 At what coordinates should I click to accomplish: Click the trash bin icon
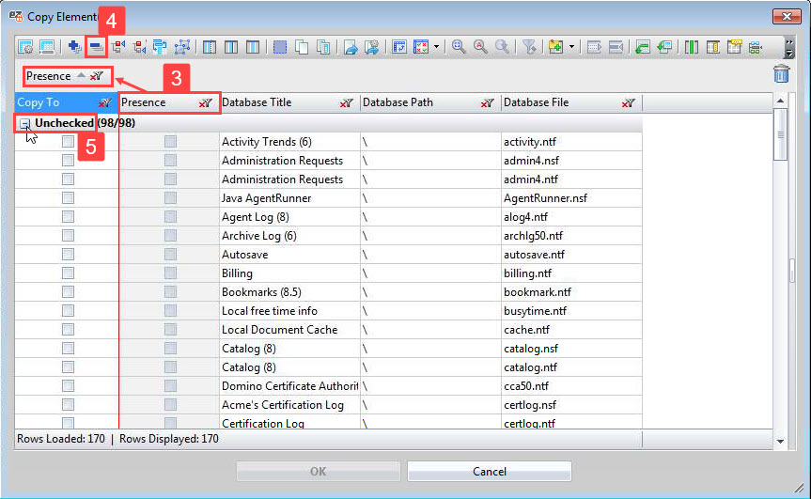(x=781, y=75)
